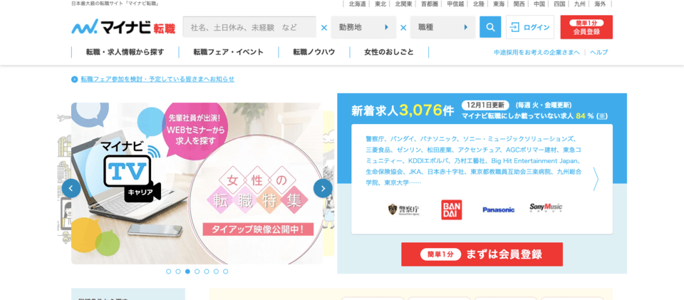Click the keyword search input field
The image size is (684, 300).
[249, 27]
